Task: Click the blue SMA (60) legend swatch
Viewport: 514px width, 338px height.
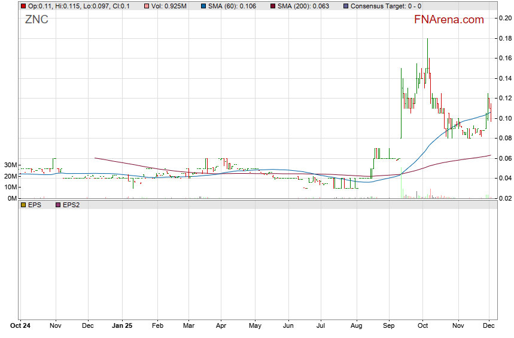Action: 203,6
